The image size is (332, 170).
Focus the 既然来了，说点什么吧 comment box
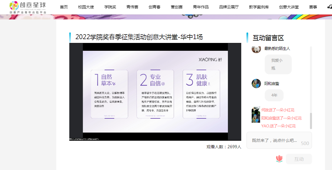coord(279,140)
